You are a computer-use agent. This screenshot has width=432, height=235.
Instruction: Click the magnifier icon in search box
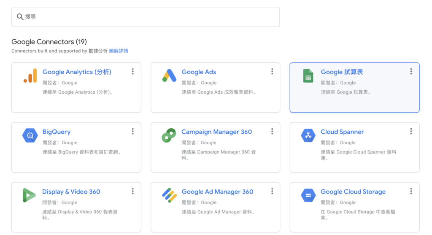point(20,17)
